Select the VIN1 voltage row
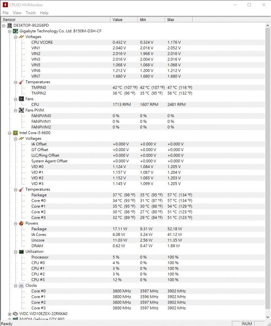Image resolution: width=271 pixels, height=326 pixels. pos(148,48)
